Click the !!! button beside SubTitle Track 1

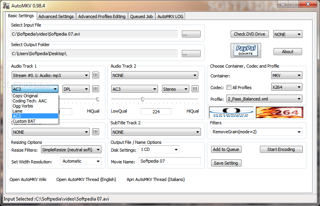(x=95, y=132)
